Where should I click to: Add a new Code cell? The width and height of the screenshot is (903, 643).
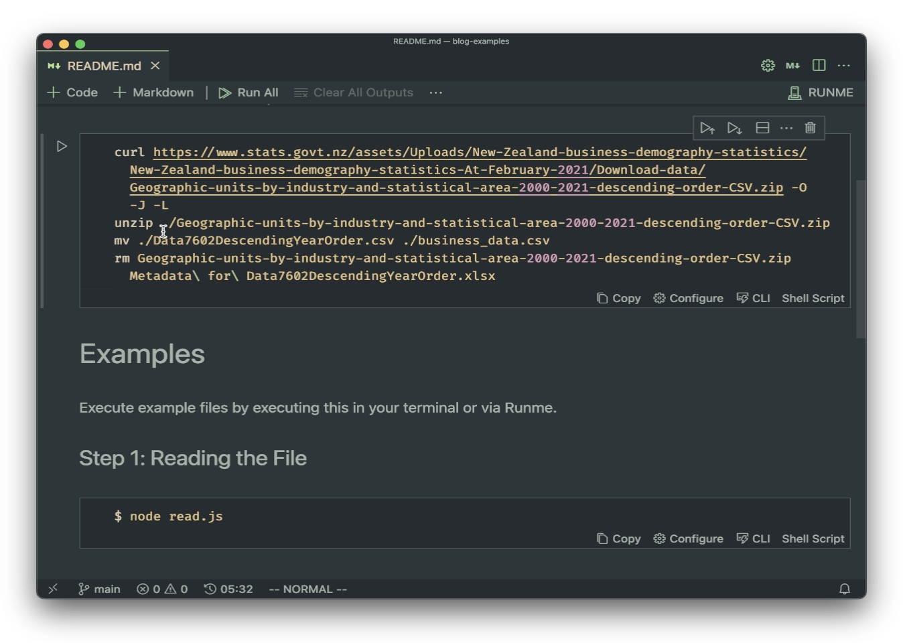(72, 92)
